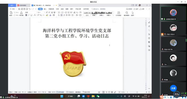Viewport: 187px width, 99px height.
Task: Open the font size dropdown showing 小一
Action: [x=41, y=12]
